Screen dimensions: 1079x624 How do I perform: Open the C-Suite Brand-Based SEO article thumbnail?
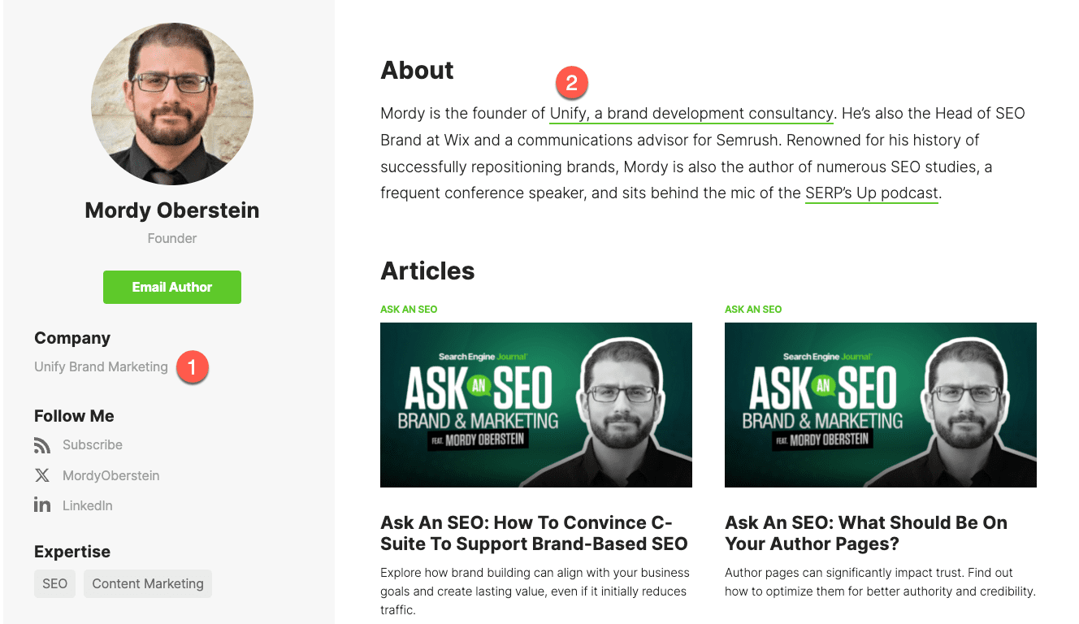pos(536,405)
